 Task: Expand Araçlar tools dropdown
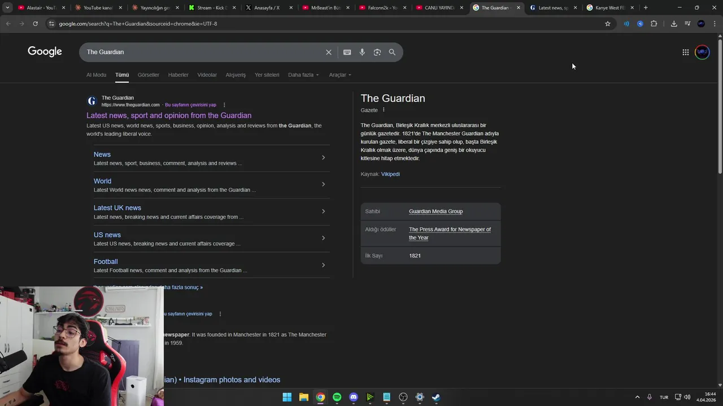[x=340, y=75]
